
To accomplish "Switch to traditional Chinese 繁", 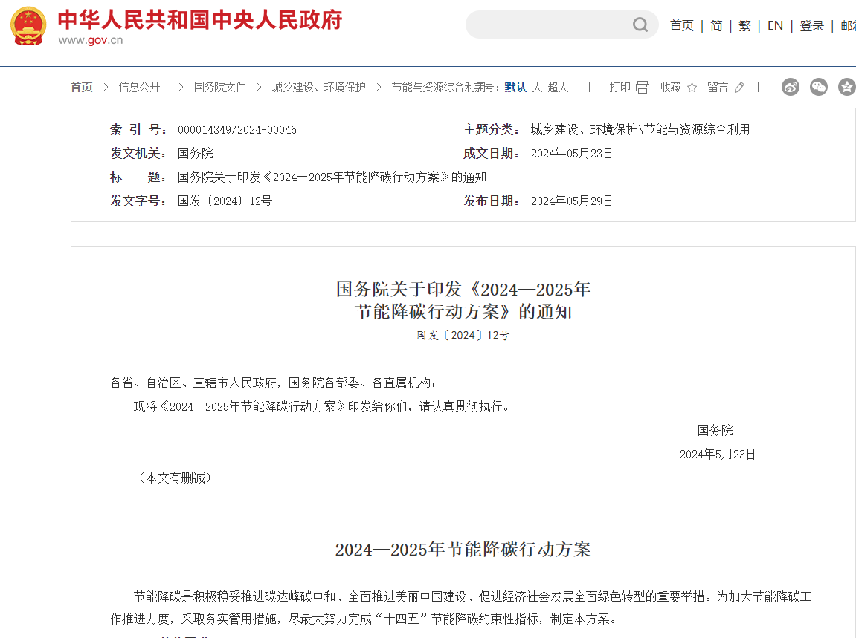I will 744,26.
